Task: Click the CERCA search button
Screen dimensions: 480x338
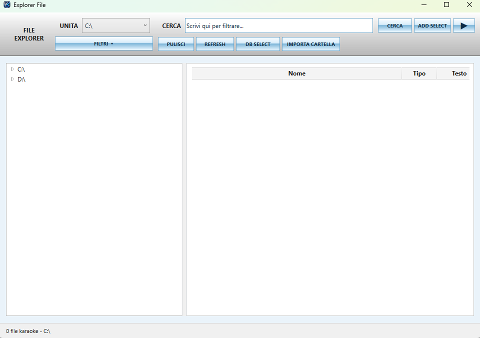Action: tap(395, 25)
